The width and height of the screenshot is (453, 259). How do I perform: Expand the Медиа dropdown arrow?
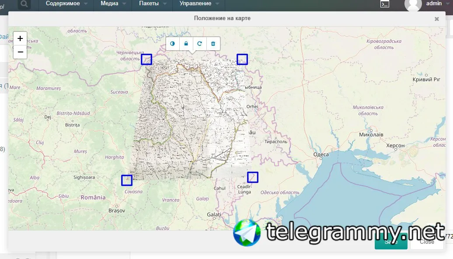(124, 4)
